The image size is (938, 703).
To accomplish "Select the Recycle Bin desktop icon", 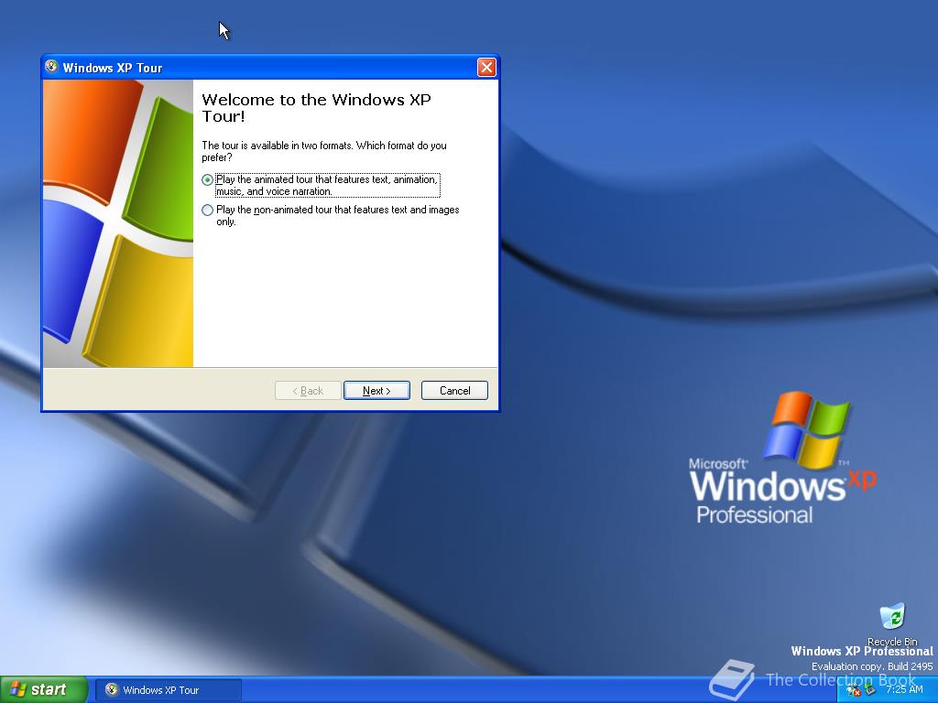I will pyautogui.click(x=892, y=624).
